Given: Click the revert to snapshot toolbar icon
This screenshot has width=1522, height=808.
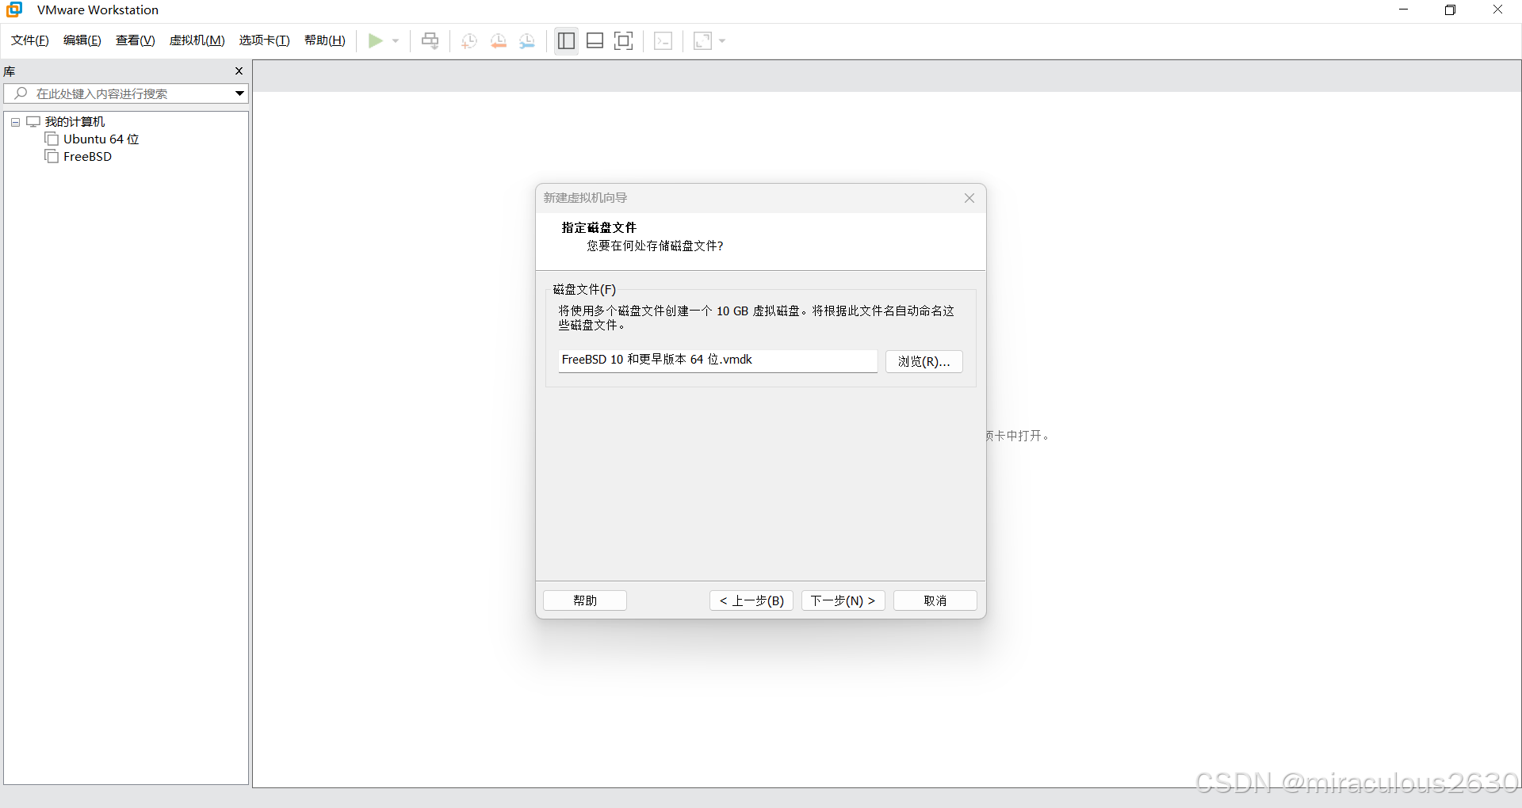Looking at the screenshot, I should pos(499,40).
